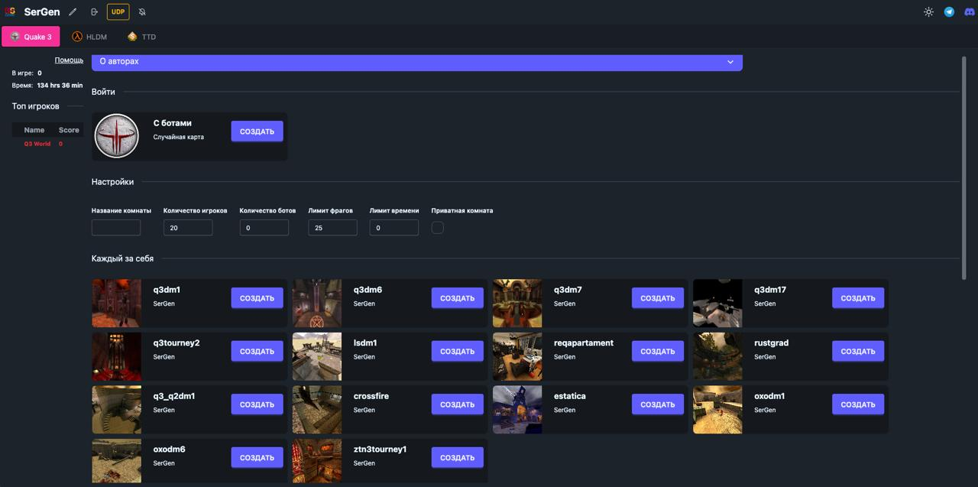
Task: Open the Telegram link icon
Action: click(949, 12)
